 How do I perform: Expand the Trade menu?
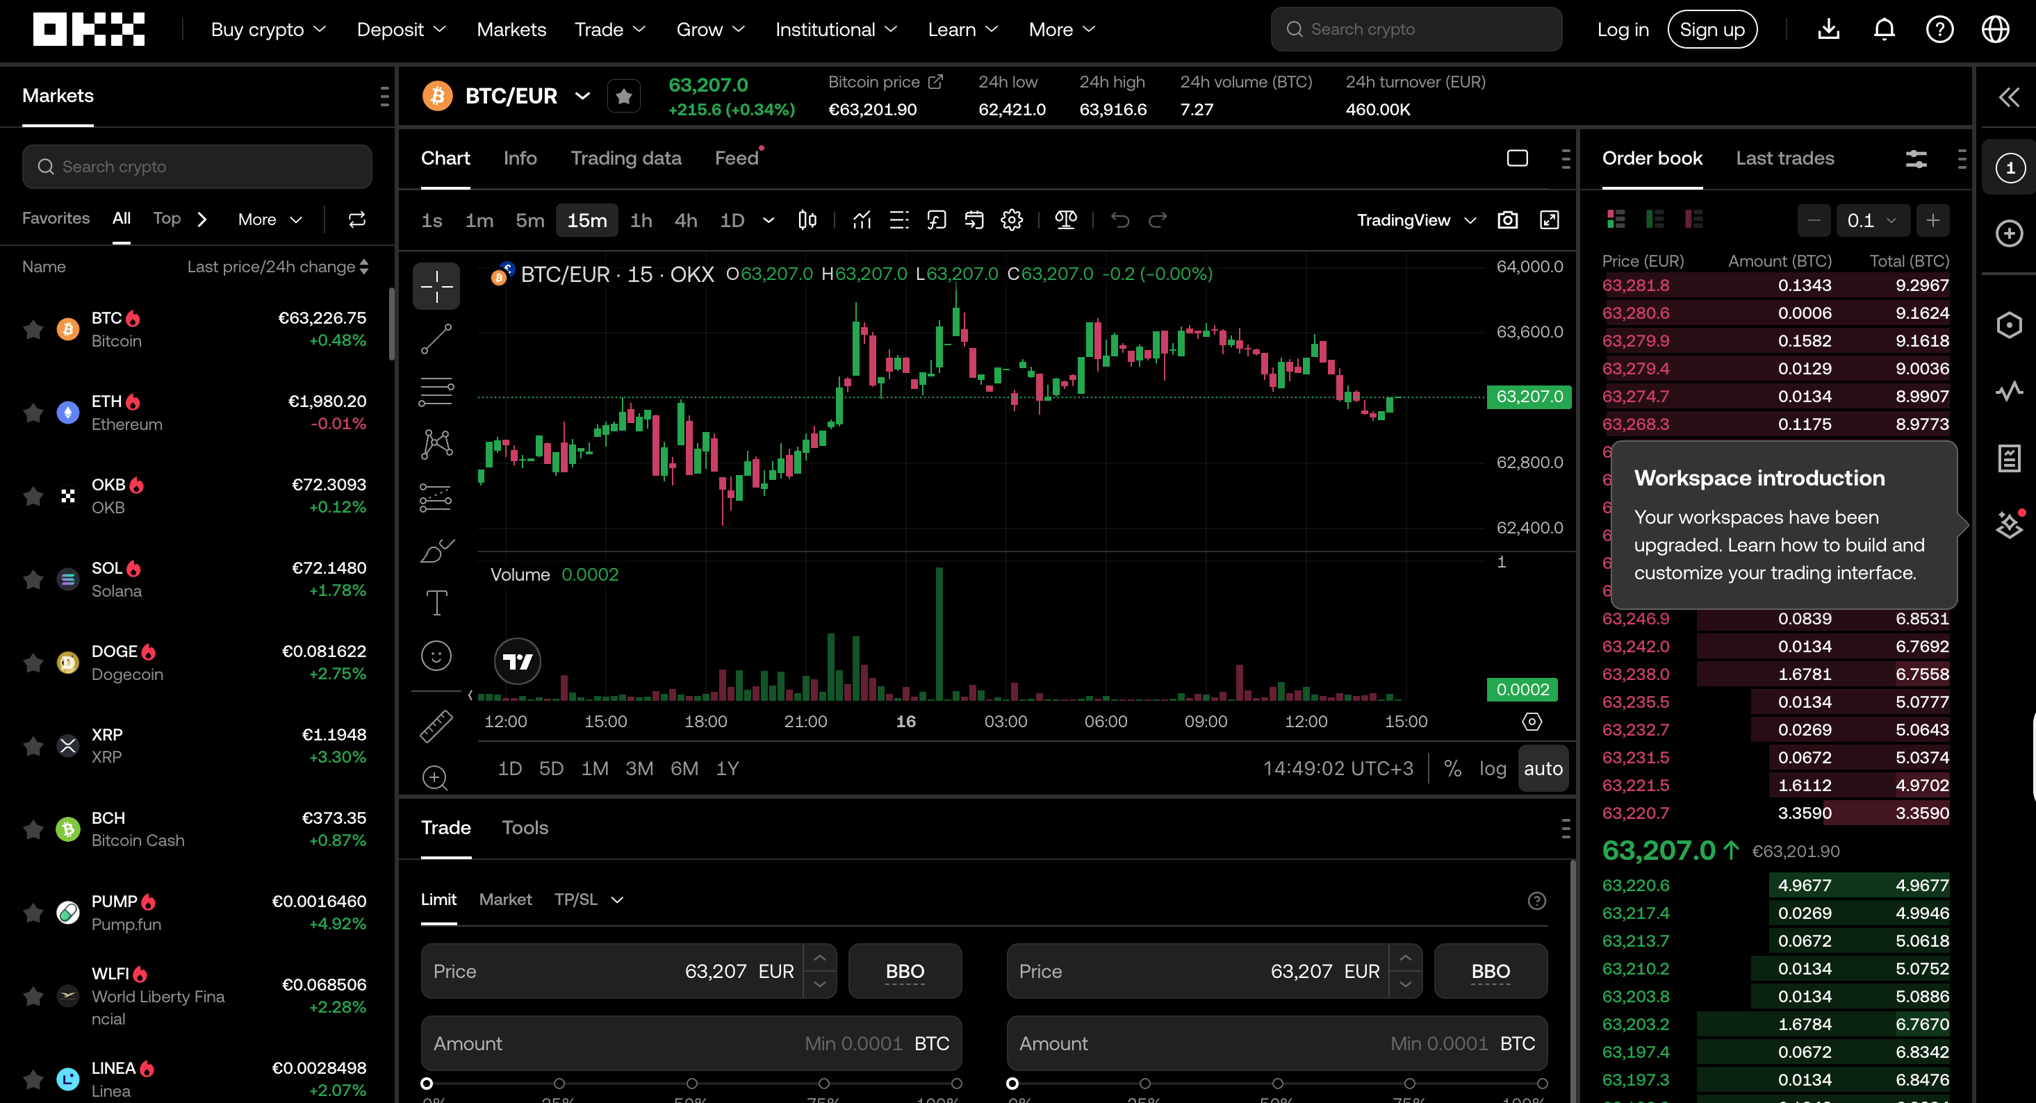610,29
